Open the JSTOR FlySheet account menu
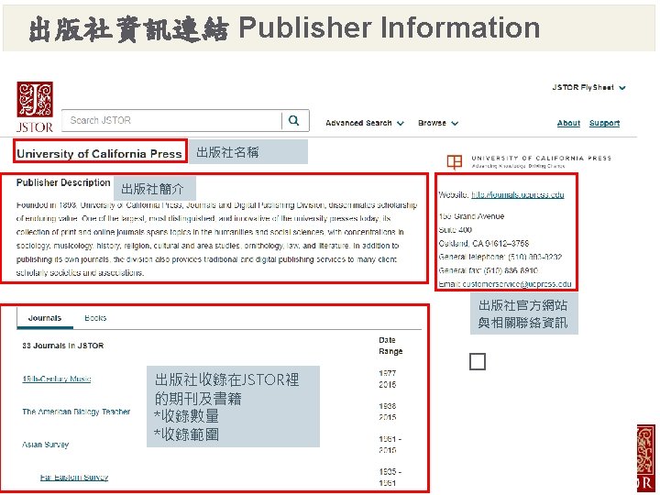 (x=588, y=88)
